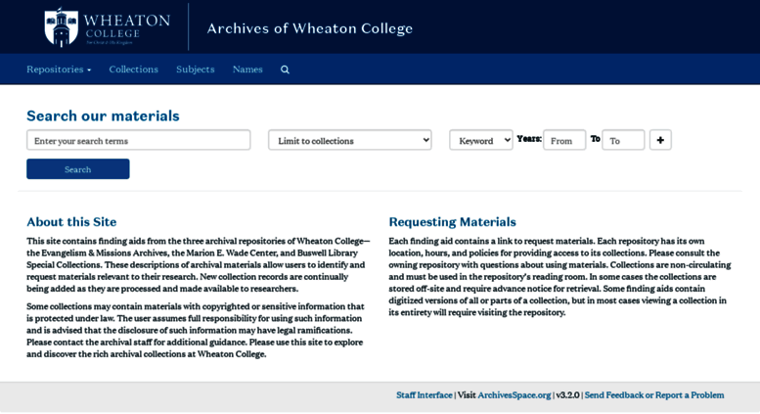Click the To year input field
The height and width of the screenshot is (414, 760).
tap(623, 140)
